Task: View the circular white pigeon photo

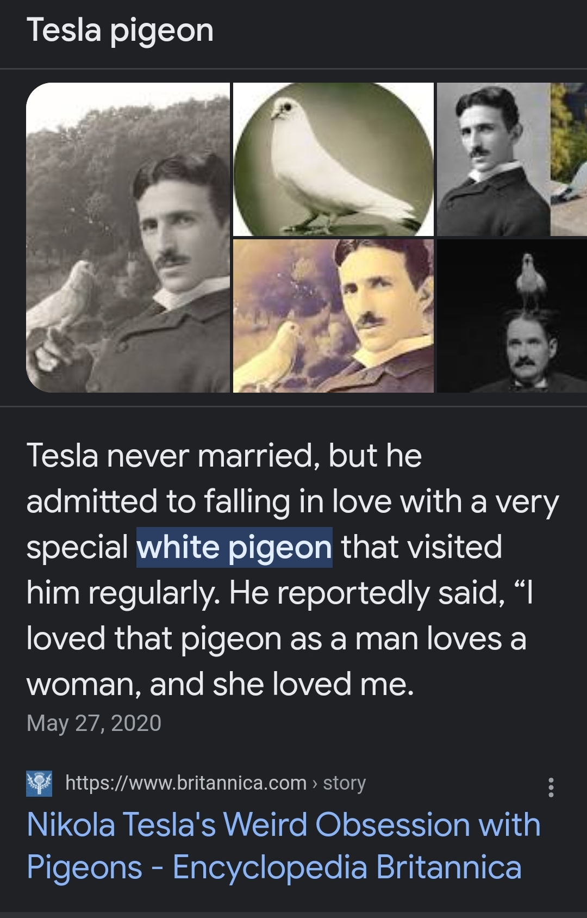Action: click(333, 159)
